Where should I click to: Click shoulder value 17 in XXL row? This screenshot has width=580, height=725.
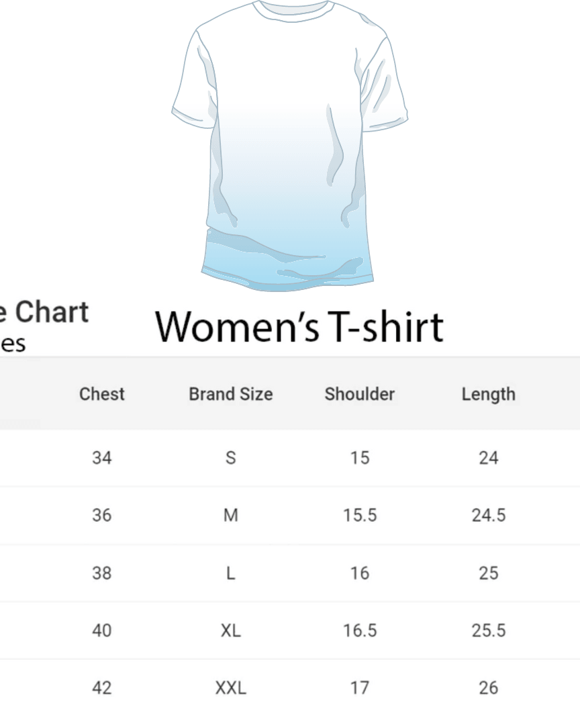[360, 688]
